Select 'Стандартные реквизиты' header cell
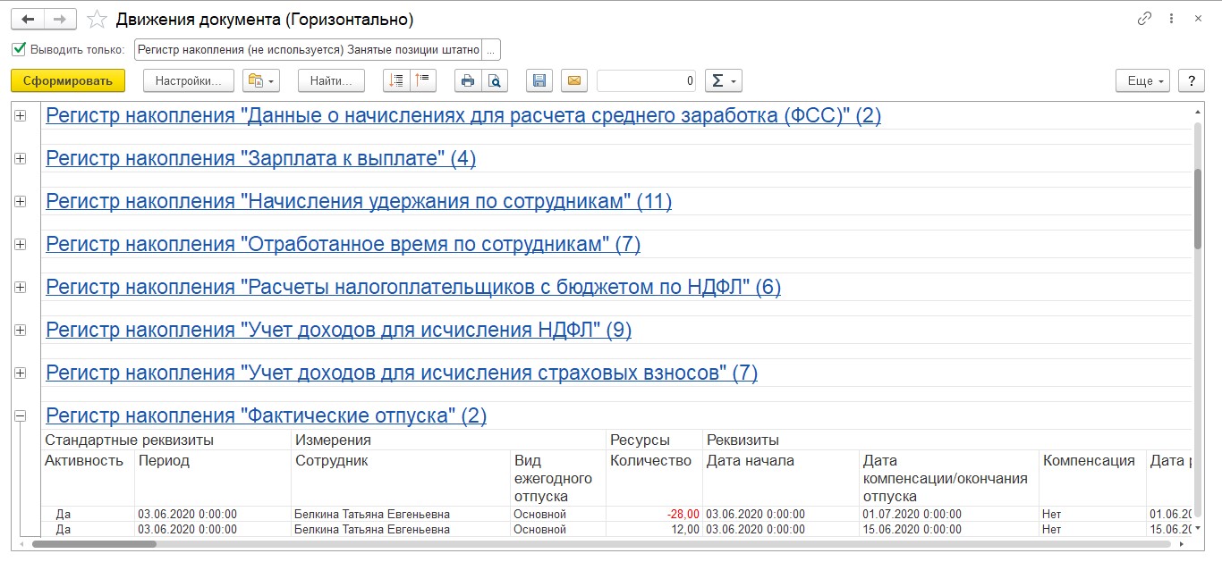Screen dimensions: 1222x562 tap(167, 440)
